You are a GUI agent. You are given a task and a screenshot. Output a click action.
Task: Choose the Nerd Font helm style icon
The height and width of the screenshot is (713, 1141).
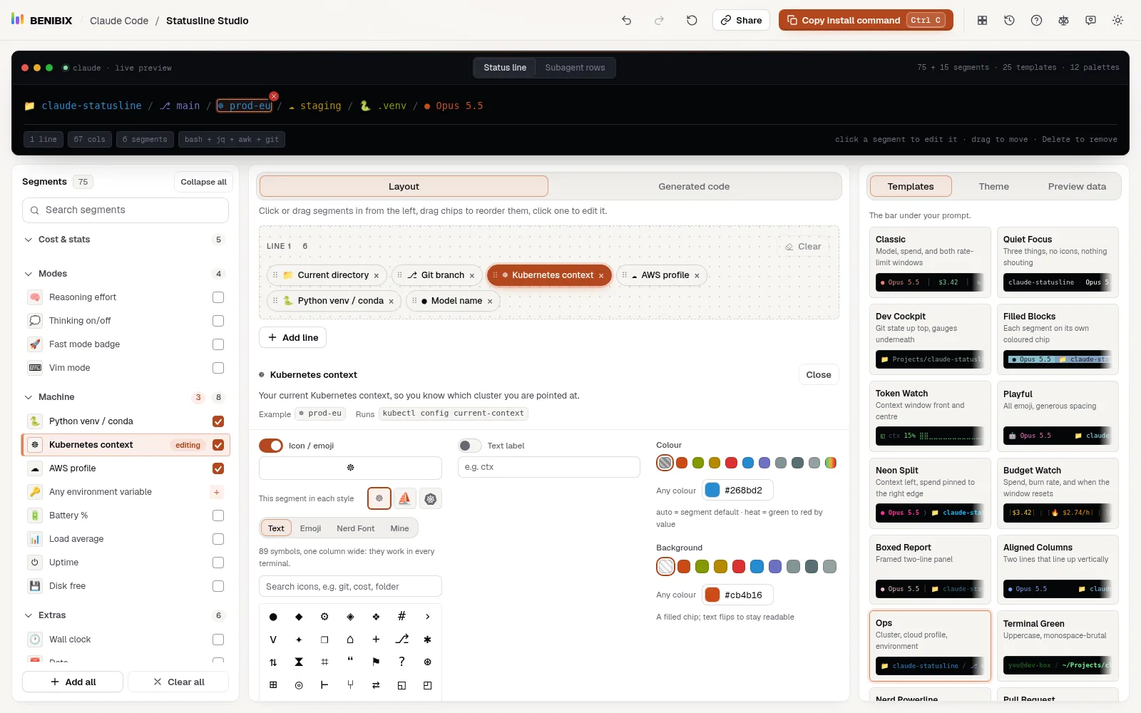[x=431, y=498]
